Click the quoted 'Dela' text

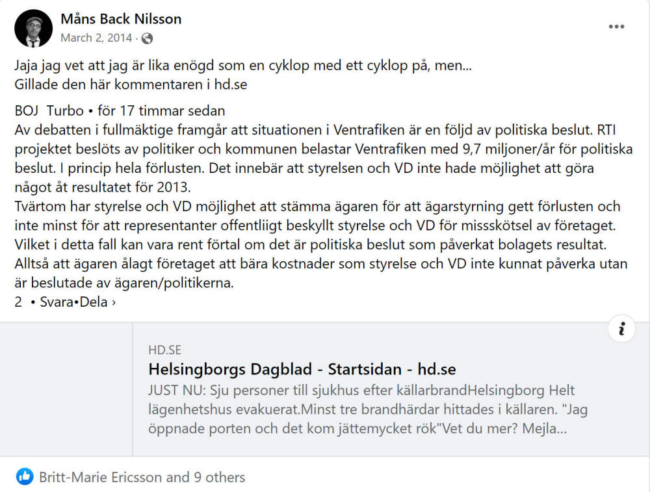pyautogui.click(x=94, y=302)
